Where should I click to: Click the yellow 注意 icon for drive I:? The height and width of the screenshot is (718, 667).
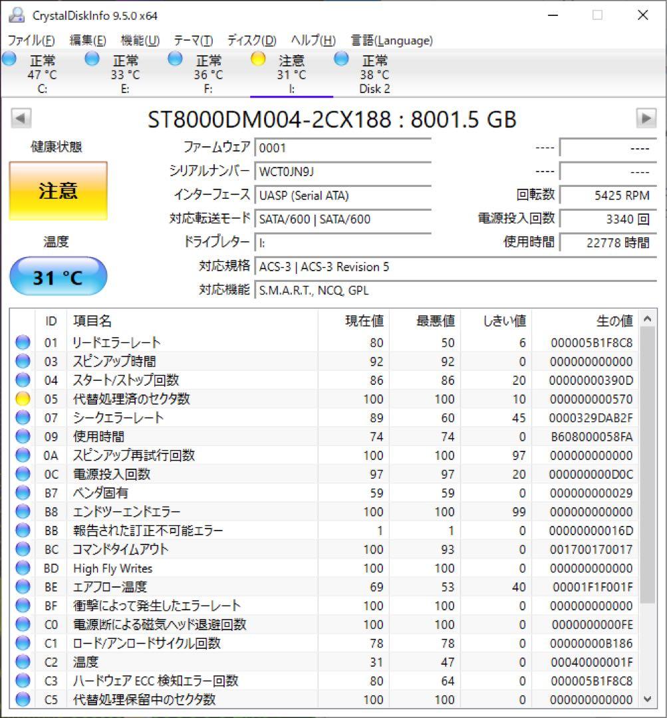pyautogui.click(x=257, y=59)
